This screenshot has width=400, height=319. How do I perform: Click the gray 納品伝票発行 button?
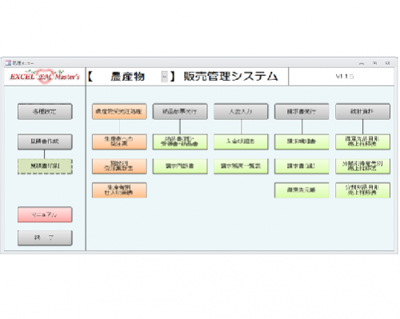(180, 111)
